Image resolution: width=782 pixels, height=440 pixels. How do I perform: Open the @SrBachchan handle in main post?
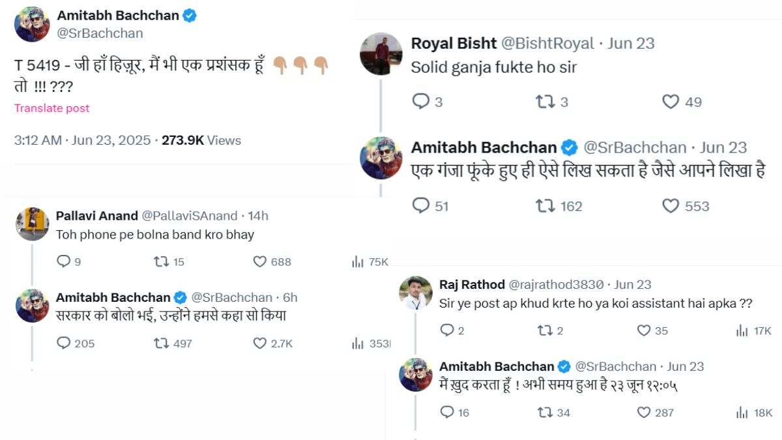click(x=100, y=33)
